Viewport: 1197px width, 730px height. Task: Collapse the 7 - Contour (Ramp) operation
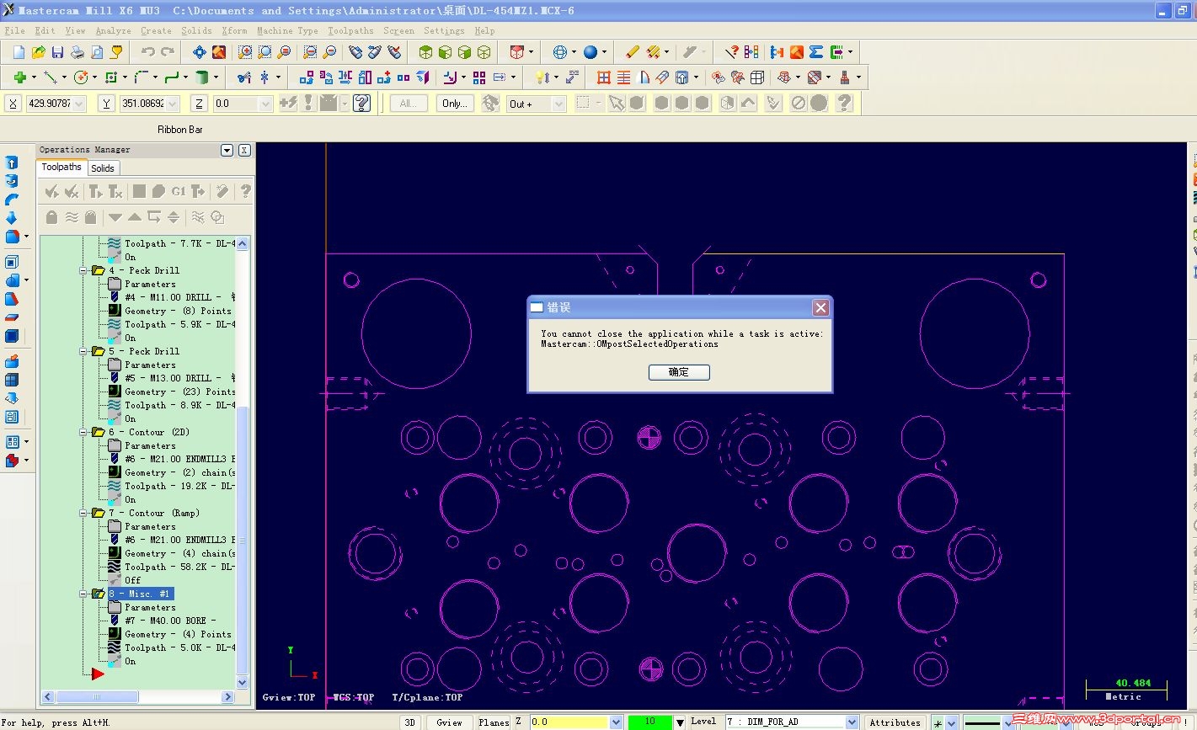(83, 513)
